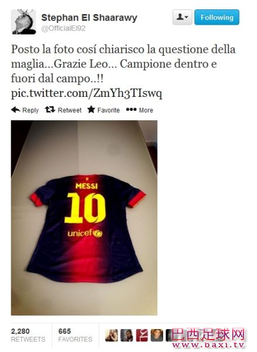The width and height of the screenshot is (257, 352).
Task: Click the Reply text label
Action: coord(31,110)
